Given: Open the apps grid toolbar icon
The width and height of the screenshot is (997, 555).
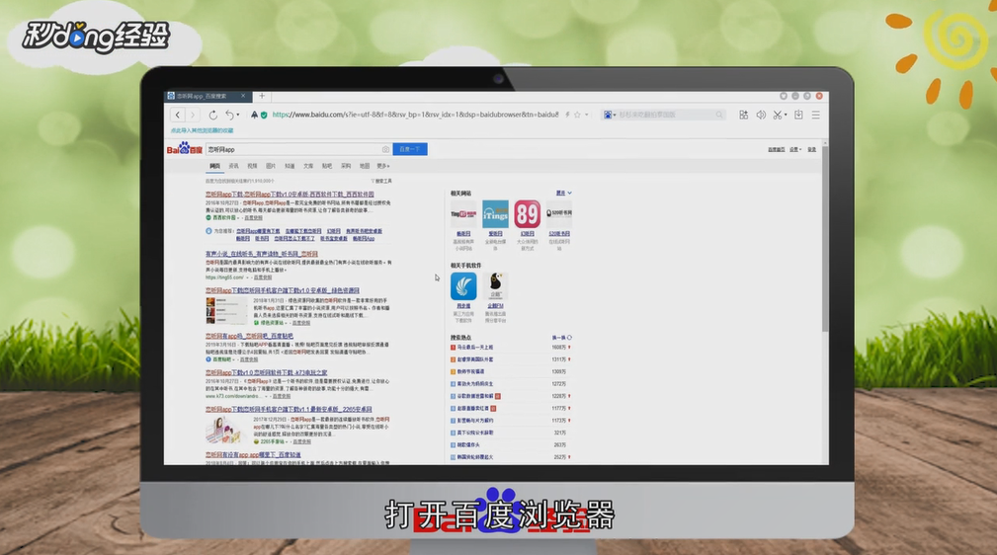Looking at the screenshot, I should coord(743,116).
